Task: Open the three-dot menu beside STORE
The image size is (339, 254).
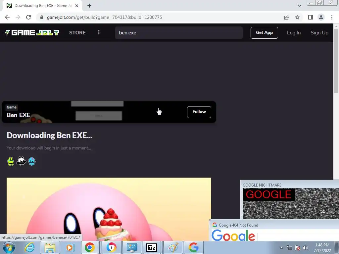Action: point(99,32)
